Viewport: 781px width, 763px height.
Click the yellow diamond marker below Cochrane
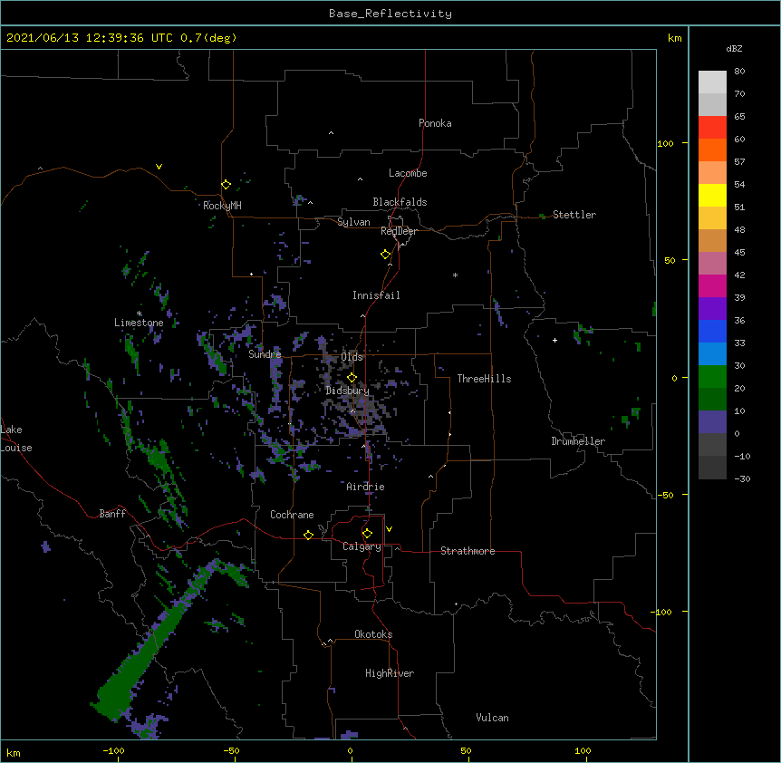coord(308,535)
